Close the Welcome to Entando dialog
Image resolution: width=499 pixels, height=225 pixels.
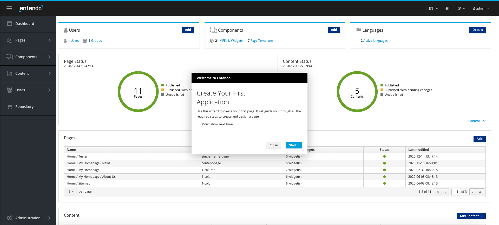(x=273, y=145)
